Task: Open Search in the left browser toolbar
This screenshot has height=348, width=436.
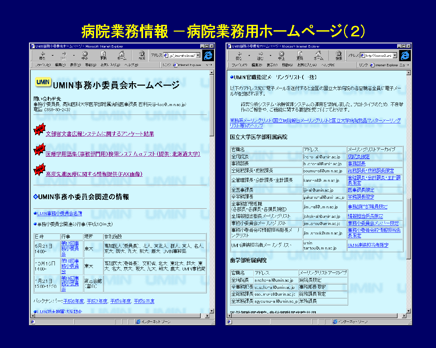Action: pyautogui.click(x=142, y=55)
